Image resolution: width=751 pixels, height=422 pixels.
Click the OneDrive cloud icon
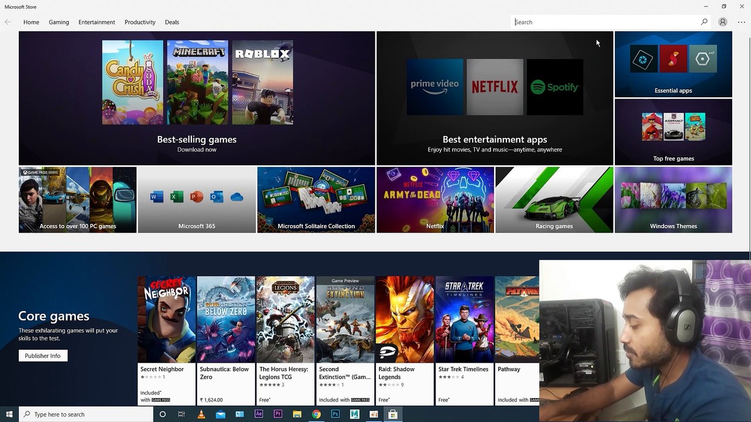(x=237, y=197)
